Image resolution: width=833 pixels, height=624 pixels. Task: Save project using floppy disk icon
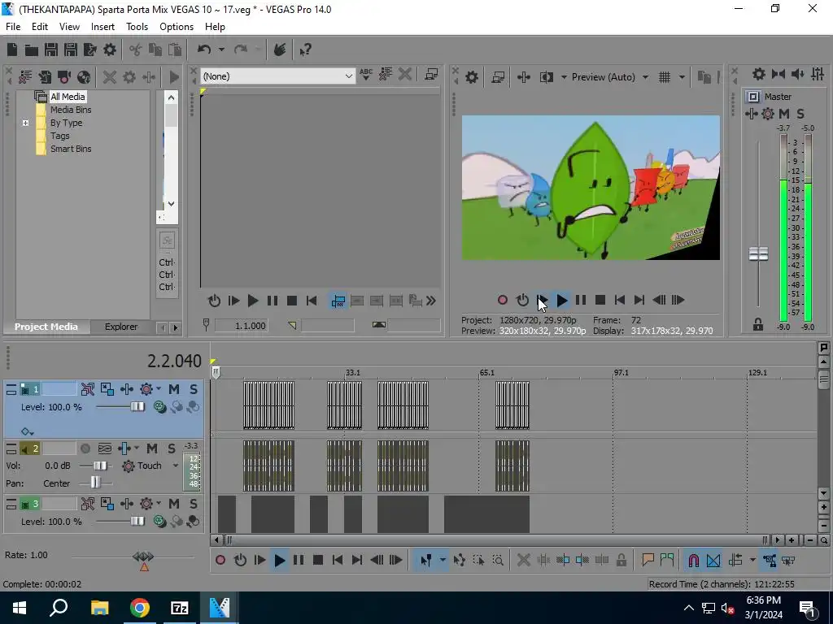(x=51, y=50)
